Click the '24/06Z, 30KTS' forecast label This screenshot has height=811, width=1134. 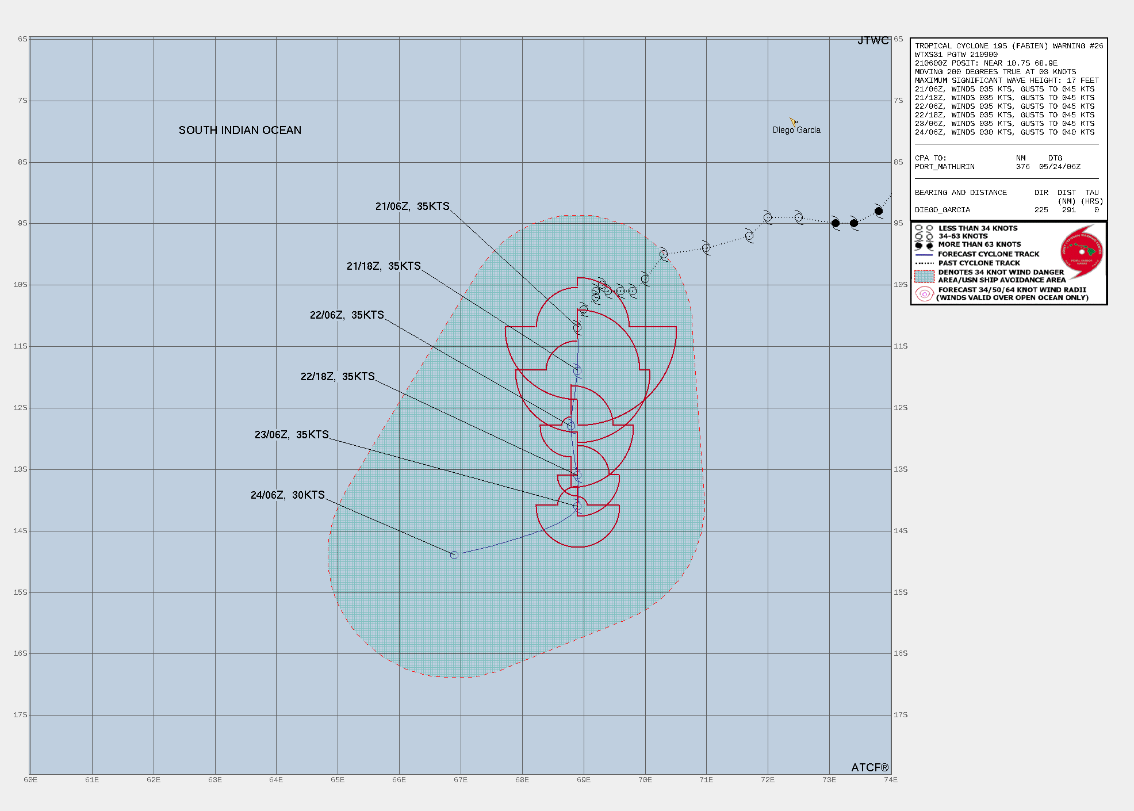(288, 495)
